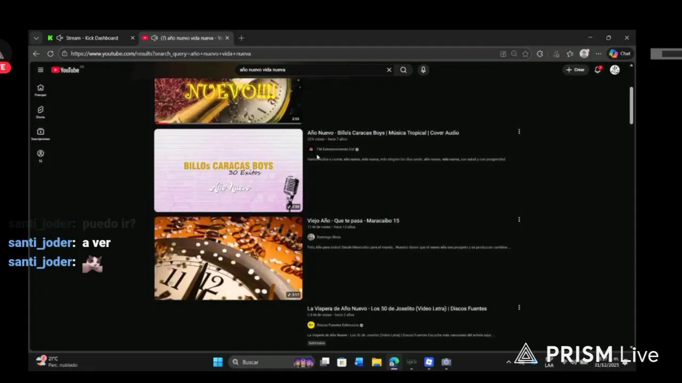Open Viejo Año - Que te pasa title
Viewport: 682px width, 383px height.
click(x=353, y=221)
